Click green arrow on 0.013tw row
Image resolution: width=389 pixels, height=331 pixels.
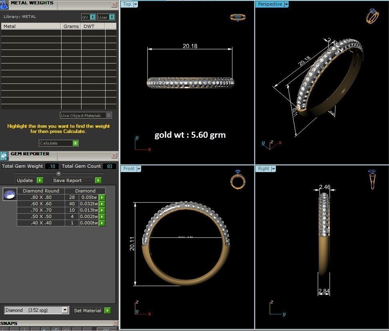(102, 210)
